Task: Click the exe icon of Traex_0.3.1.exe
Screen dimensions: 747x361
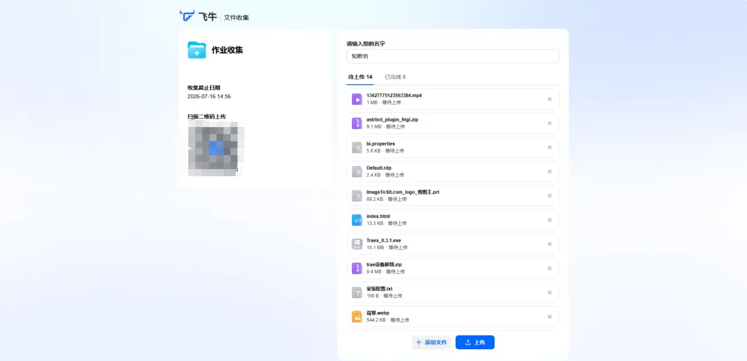Action: click(357, 244)
